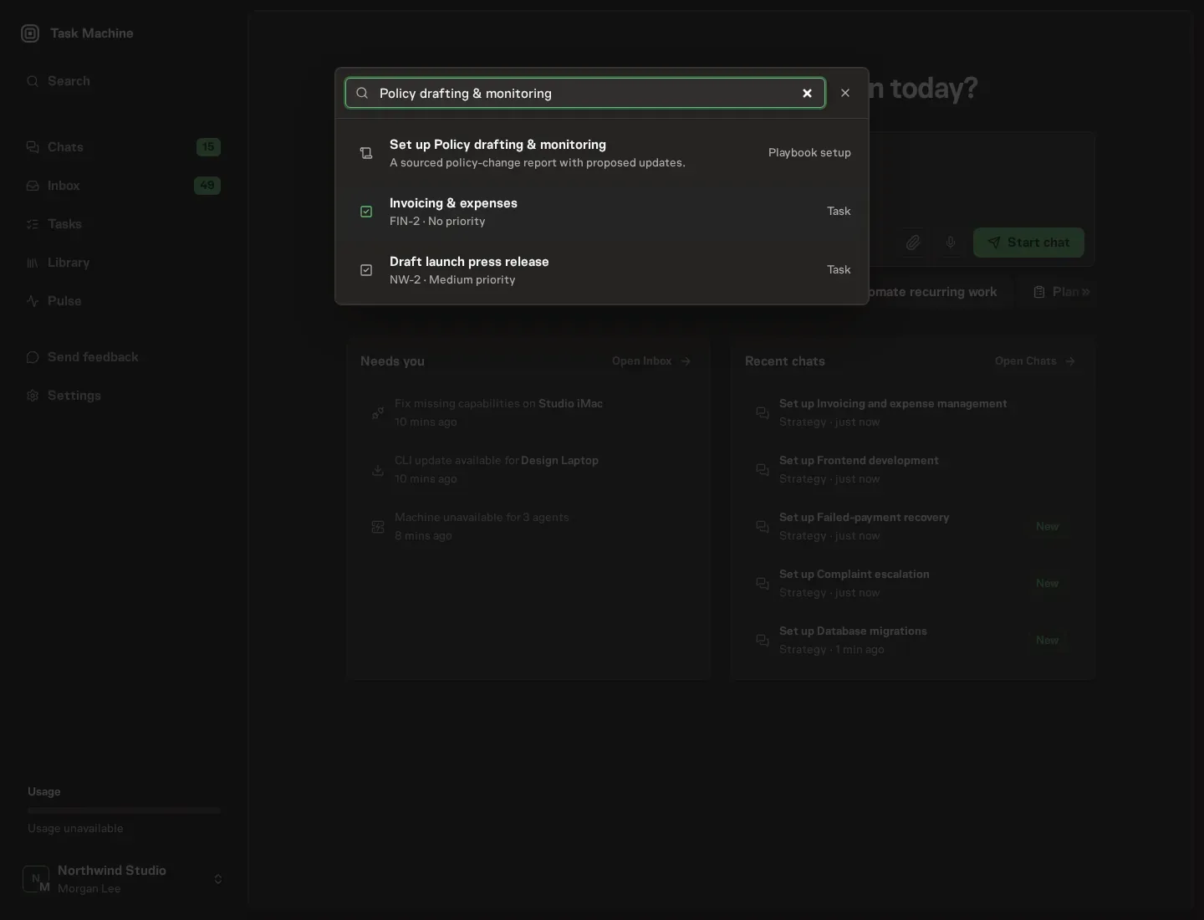The height and width of the screenshot is (920, 1204).
Task: Click Send feedback in the sidebar
Action: coord(124,357)
